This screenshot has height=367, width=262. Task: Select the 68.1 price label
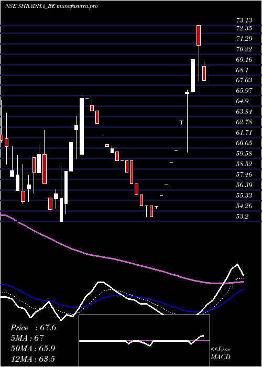pos(242,70)
